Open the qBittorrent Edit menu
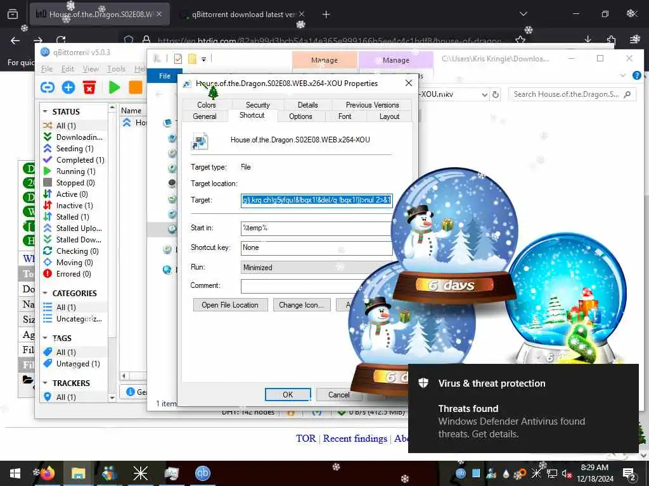The image size is (649, 486). [x=67, y=68]
